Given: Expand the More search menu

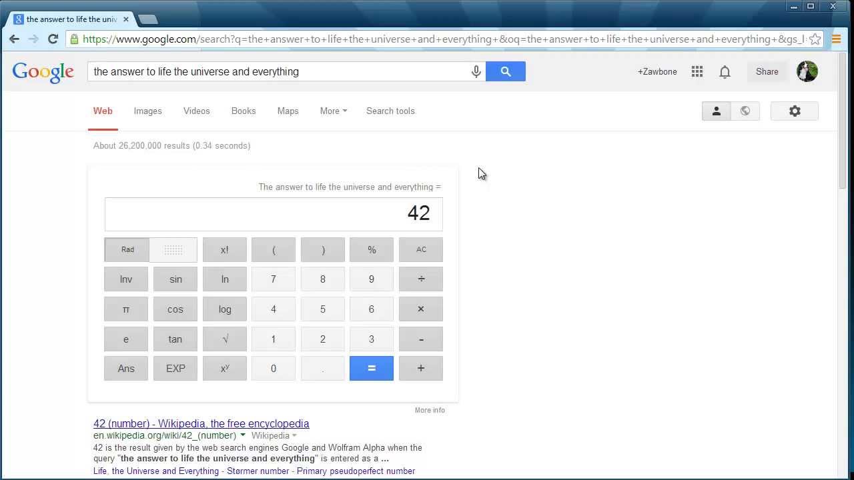Looking at the screenshot, I should [x=334, y=111].
